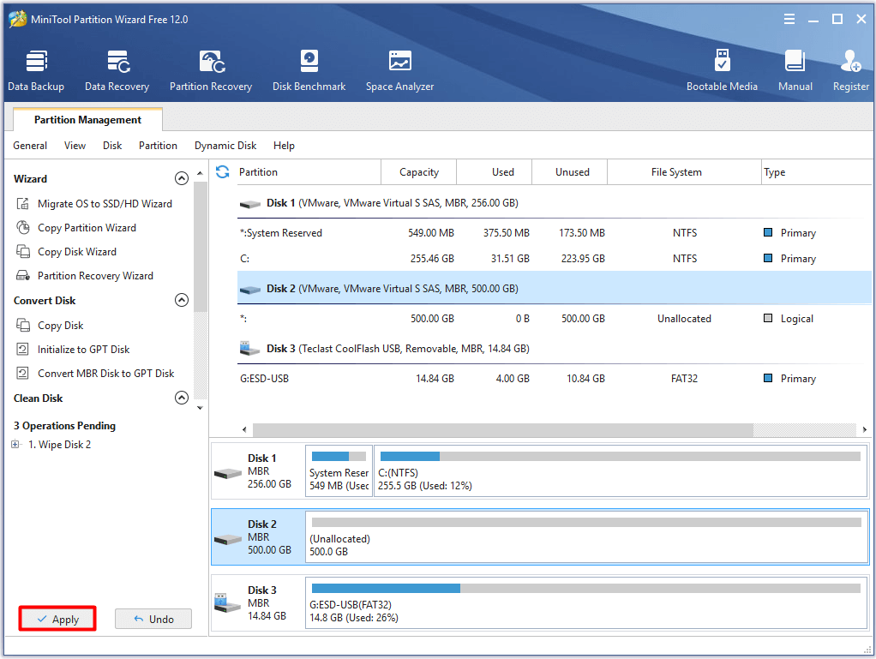
Task: Open the hamburger menu in the title bar
Action: point(789,20)
